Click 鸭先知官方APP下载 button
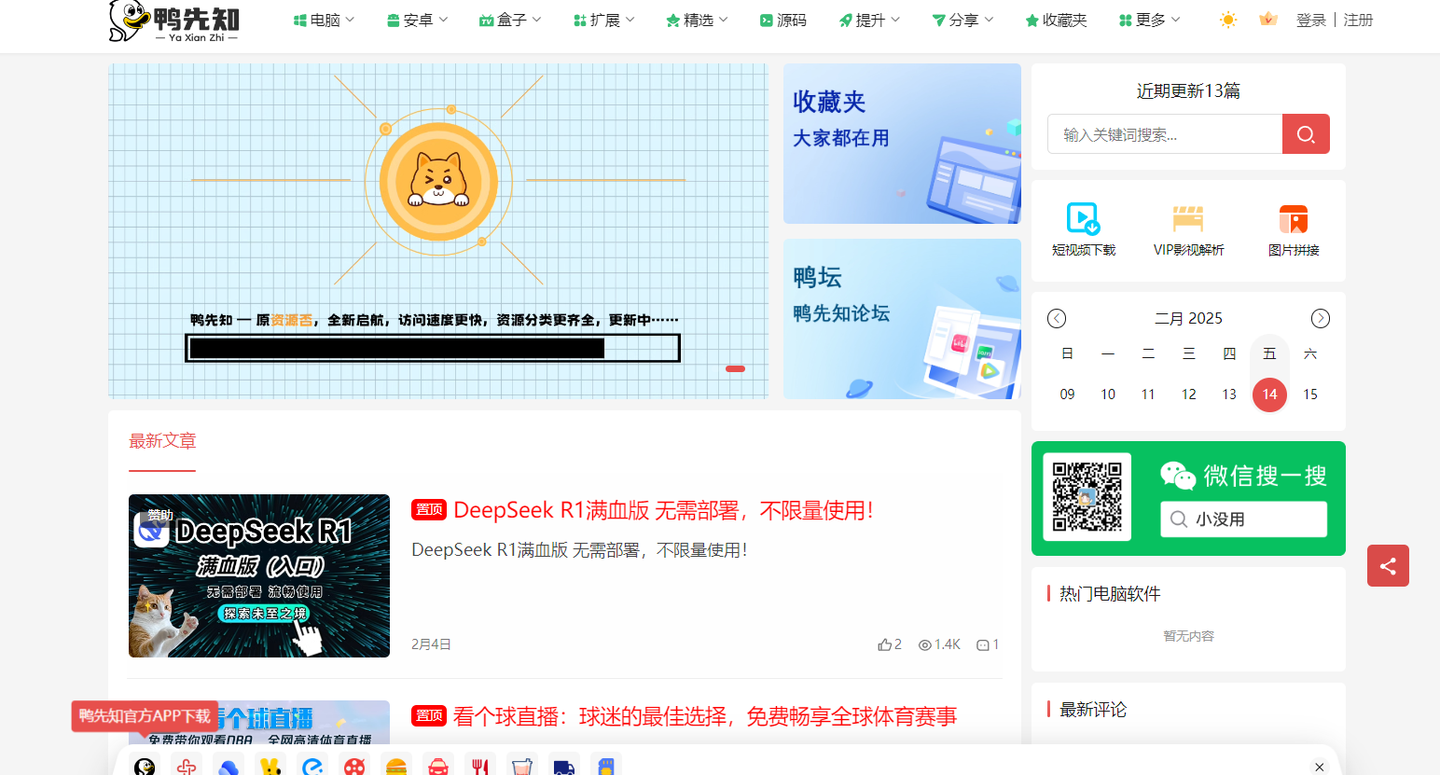 (x=145, y=715)
